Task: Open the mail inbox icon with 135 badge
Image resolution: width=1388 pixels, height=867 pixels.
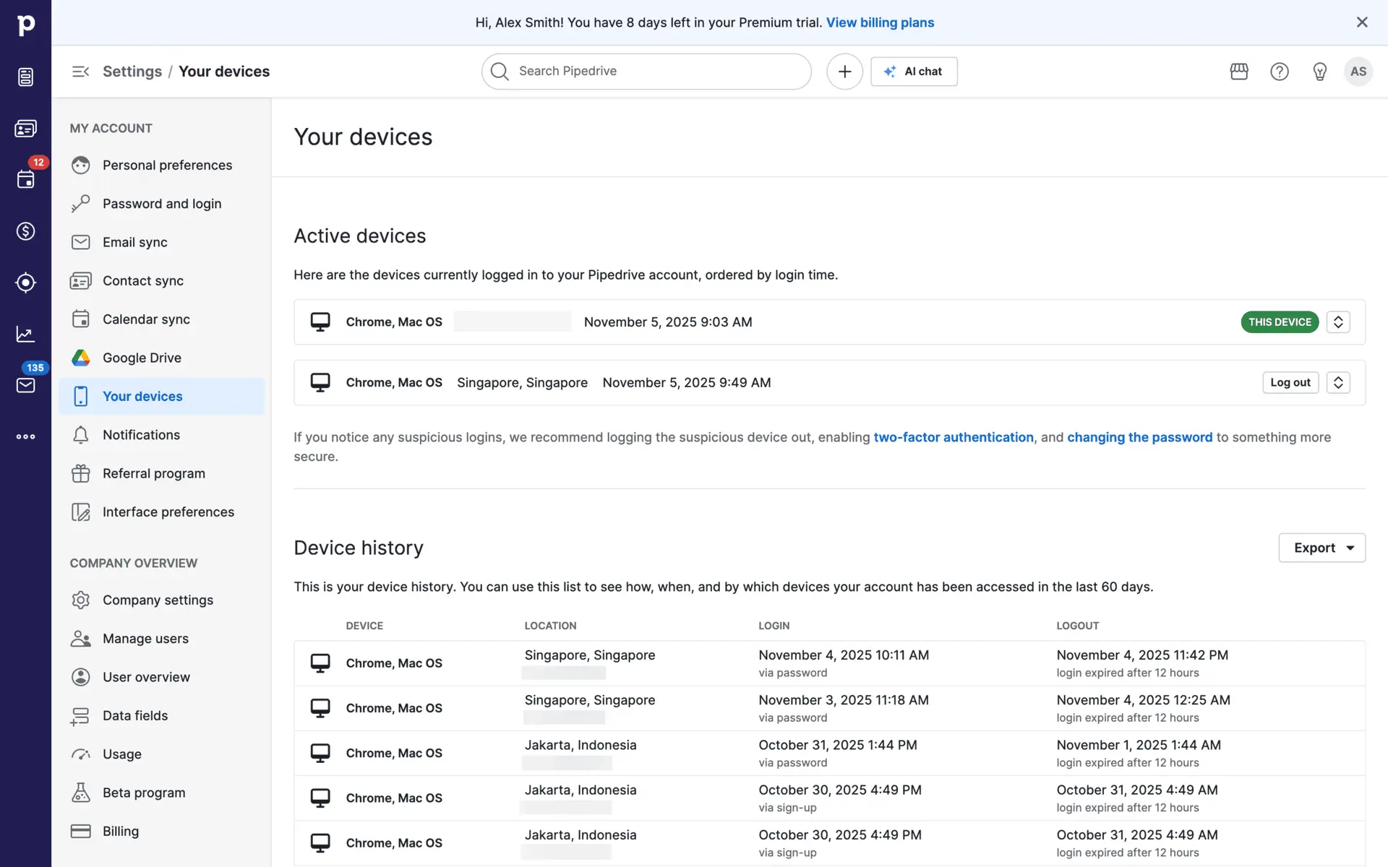Action: point(25,385)
